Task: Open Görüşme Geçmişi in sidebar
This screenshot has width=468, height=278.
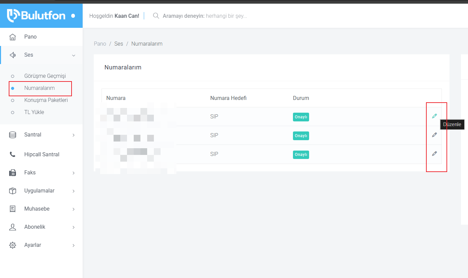Action: pos(45,76)
